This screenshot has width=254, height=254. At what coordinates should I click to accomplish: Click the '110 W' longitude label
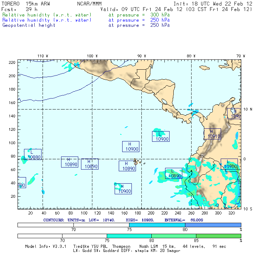pos(43,56)
